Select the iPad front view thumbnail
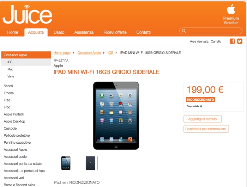Screen dimensions: 247x187 point(66,163)
